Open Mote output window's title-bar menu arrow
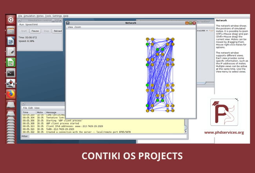Viewport: 255px width, 173px height. pyautogui.click(x=23, y=104)
